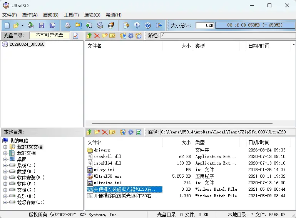Image resolution: width=296 pixels, height=218 pixels.
Task: Expand the 我的文档 tree node
Action: [5, 153]
